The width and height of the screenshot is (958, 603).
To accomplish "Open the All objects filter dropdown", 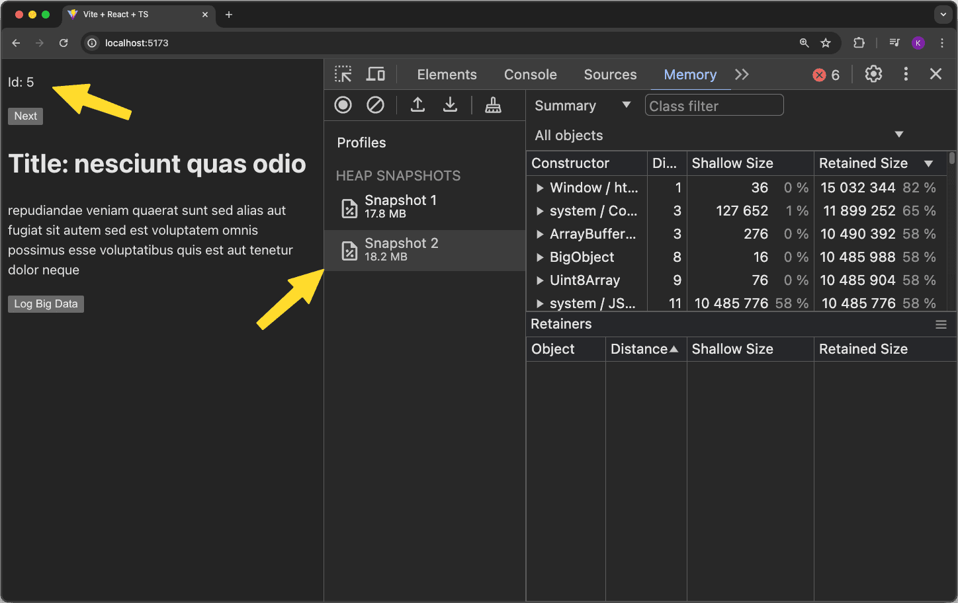I will (x=718, y=136).
